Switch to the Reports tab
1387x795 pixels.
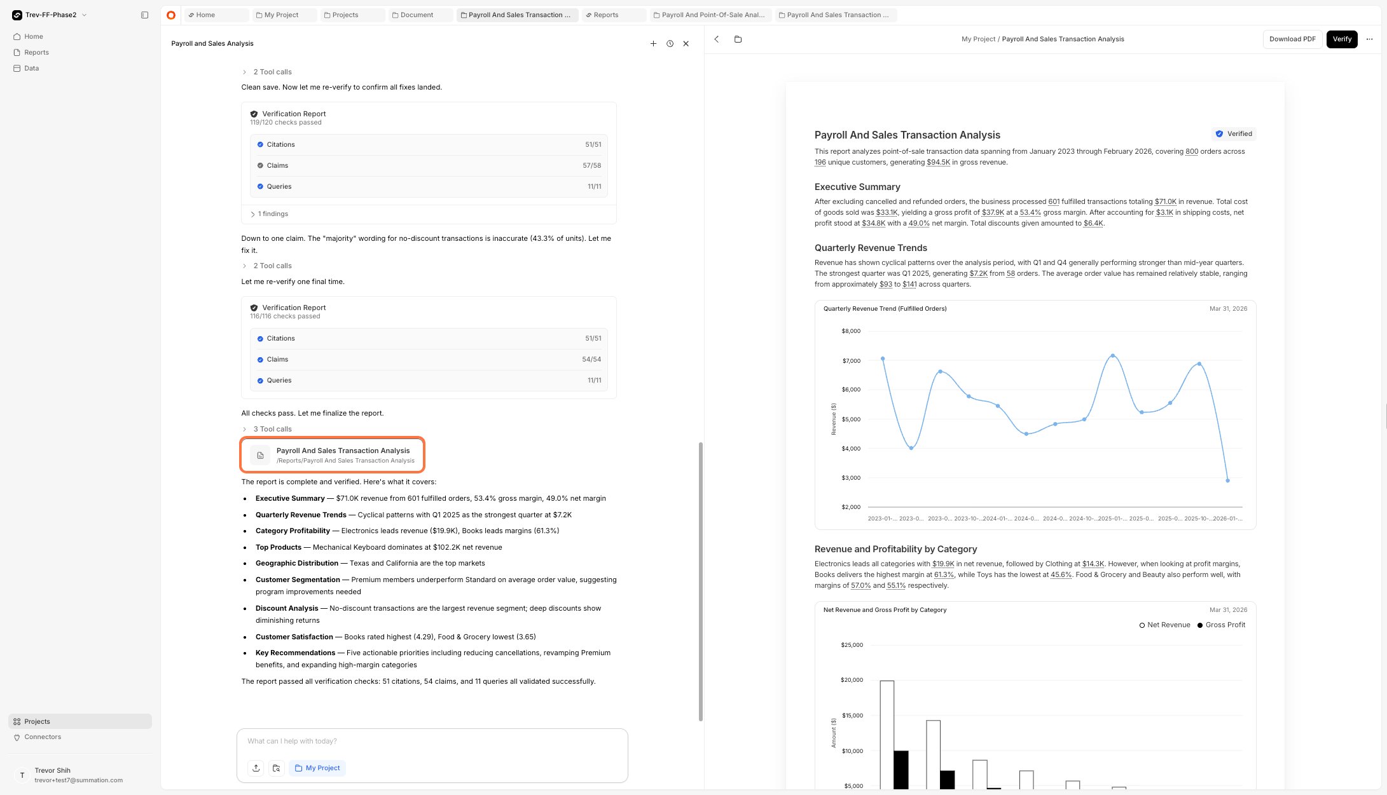(614, 15)
